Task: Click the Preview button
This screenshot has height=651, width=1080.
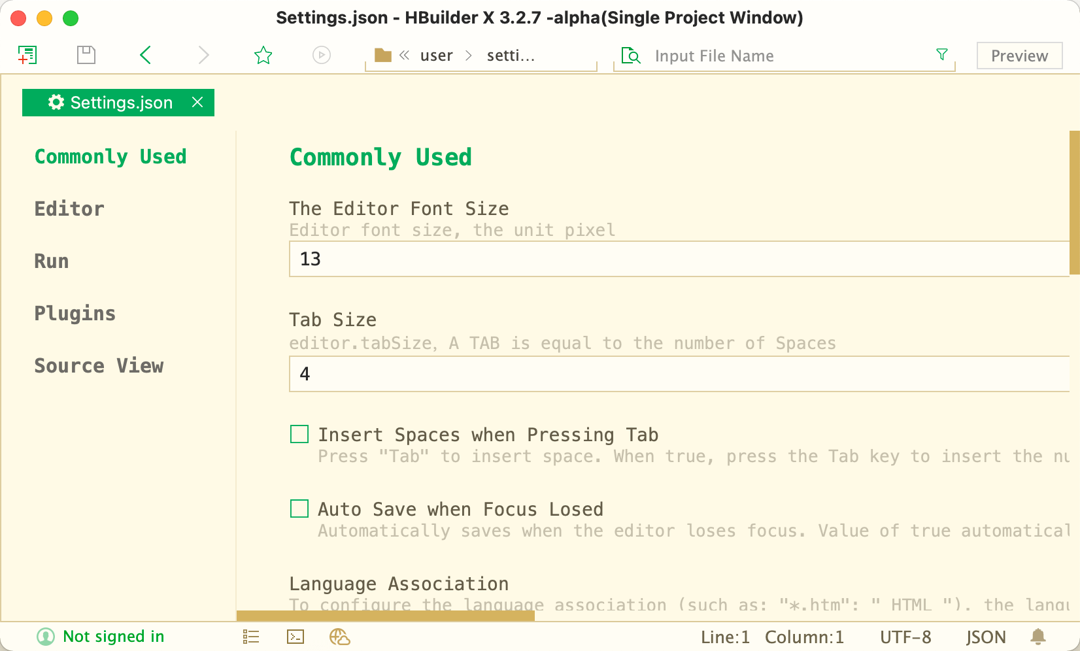Action: [x=1020, y=56]
